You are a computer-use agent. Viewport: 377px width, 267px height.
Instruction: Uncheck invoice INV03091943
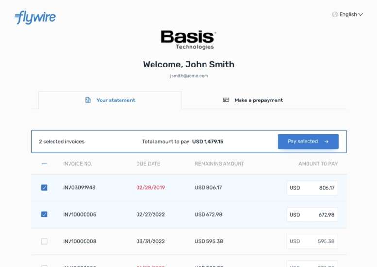point(44,188)
